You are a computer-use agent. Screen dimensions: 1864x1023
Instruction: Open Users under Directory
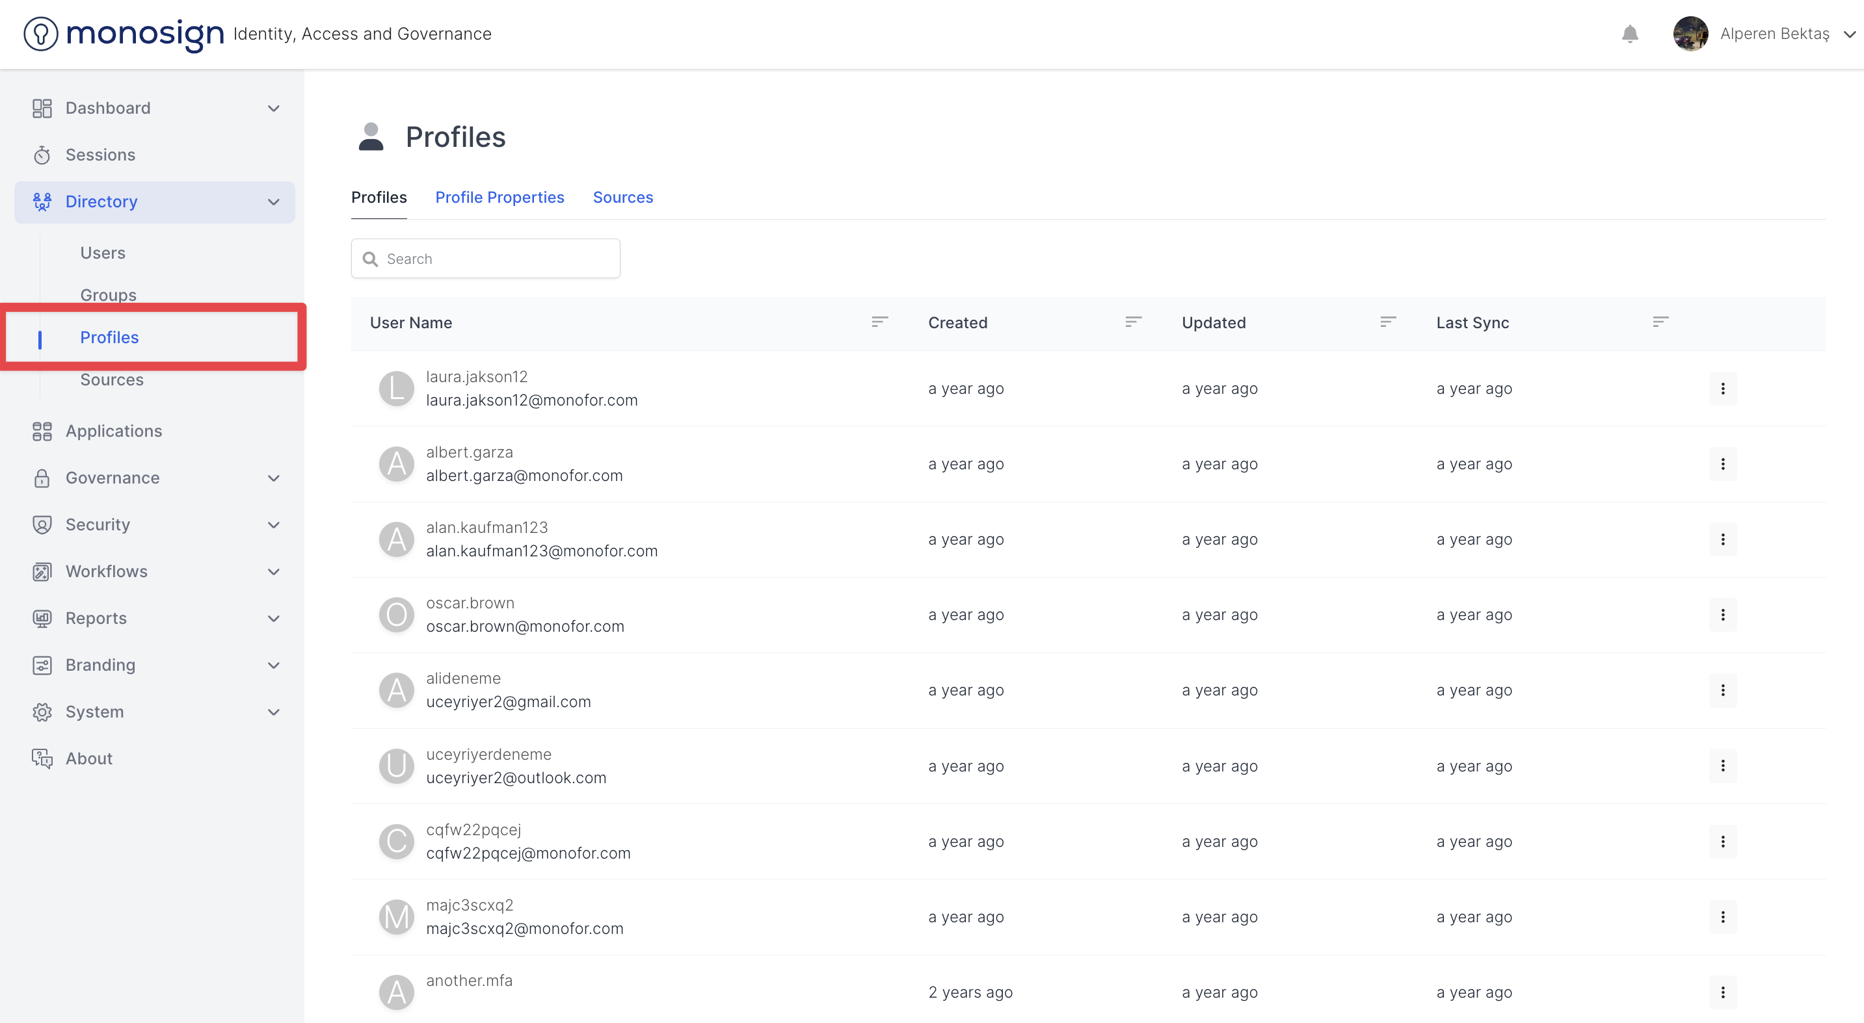103,253
